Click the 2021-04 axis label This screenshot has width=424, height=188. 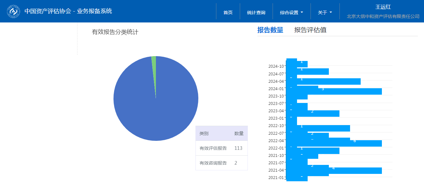coord(276,170)
